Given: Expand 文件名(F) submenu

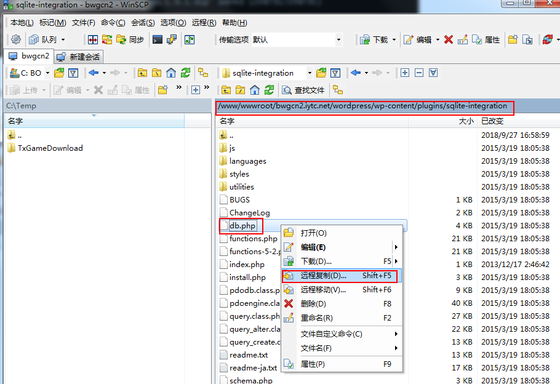Looking at the screenshot, I should 342,348.
